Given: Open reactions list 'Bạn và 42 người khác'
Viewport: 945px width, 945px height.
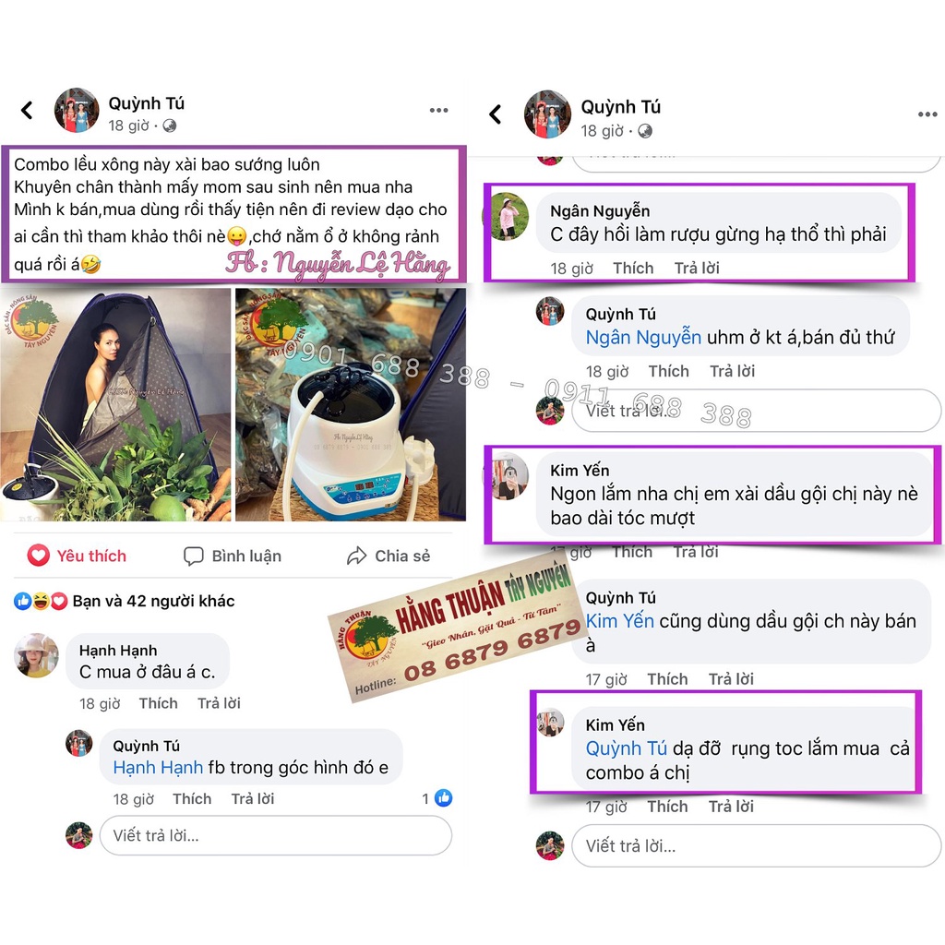Looking at the screenshot, I should [x=153, y=601].
